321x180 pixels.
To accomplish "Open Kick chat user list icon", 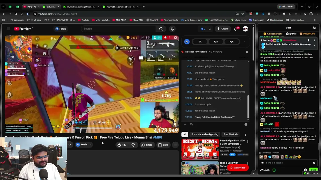I will point(314,28).
